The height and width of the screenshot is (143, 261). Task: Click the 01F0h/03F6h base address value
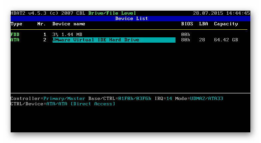[x=134, y=99]
